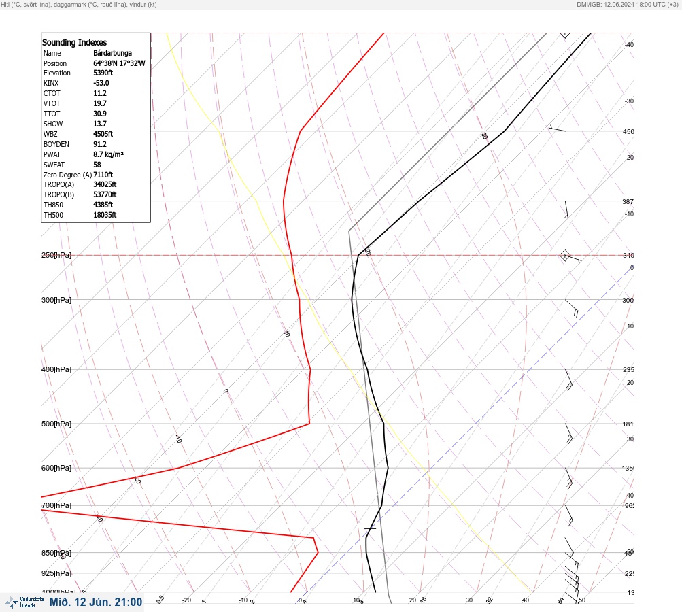Click the LCL cross marker on temperature curve
This screenshot has width=682, height=612.
click(370, 528)
